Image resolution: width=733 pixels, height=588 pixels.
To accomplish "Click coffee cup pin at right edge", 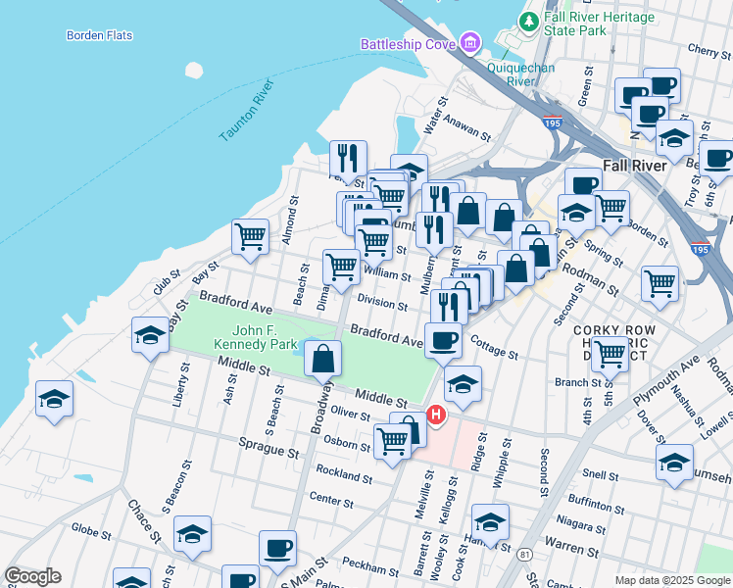I will [x=717, y=162].
